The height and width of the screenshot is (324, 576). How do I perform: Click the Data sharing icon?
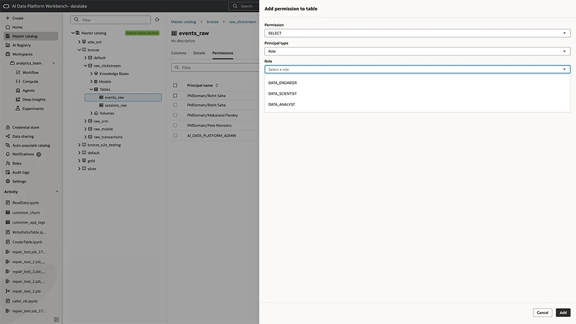(x=8, y=136)
